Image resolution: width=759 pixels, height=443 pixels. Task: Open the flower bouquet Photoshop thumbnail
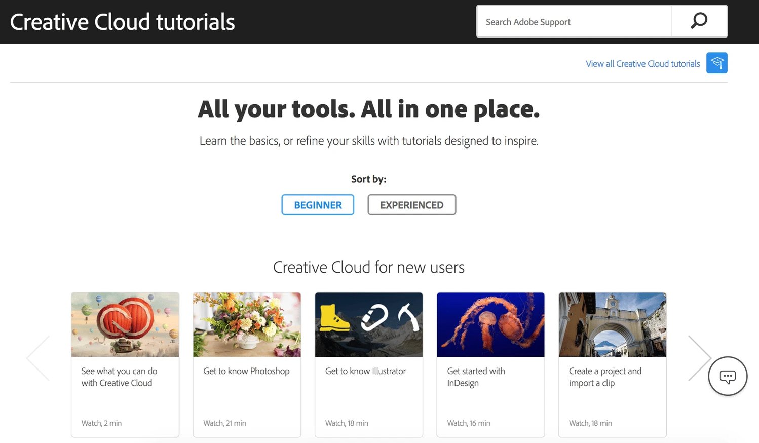pyautogui.click(x=247, y=324)
